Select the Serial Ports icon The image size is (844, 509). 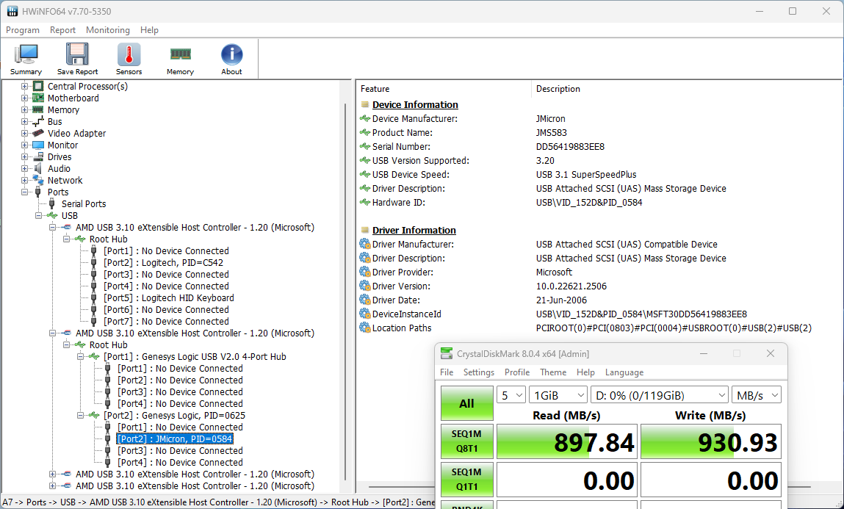51,204
